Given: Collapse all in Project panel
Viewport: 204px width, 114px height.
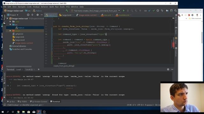Looking at the screenshot, I should point(32,15).
